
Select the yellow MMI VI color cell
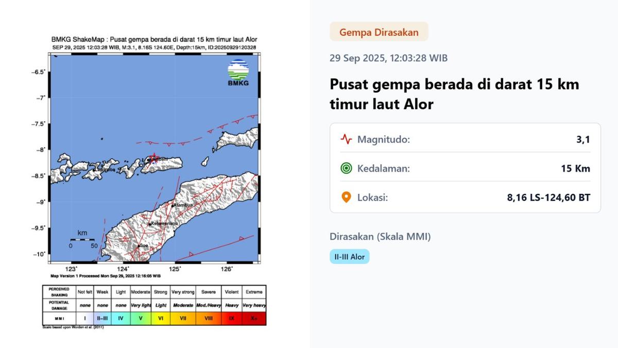pyautogui.click(x=161, y=319)
